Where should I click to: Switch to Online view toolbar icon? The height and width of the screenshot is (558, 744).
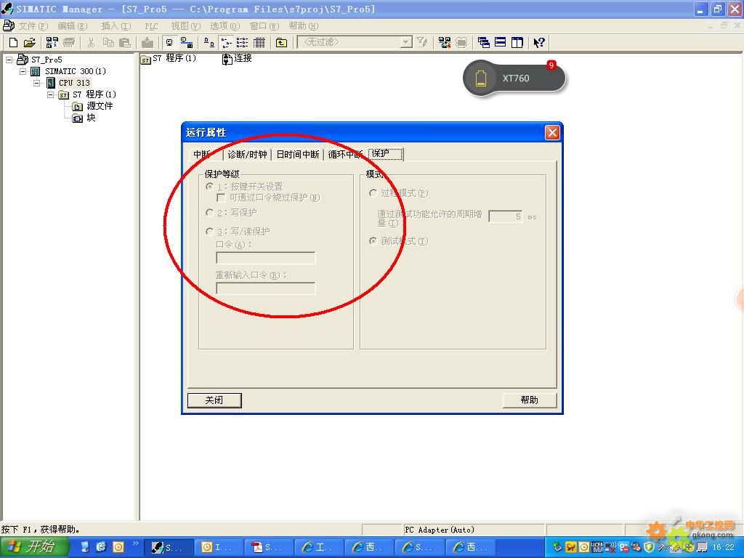(x=187, y=43)
